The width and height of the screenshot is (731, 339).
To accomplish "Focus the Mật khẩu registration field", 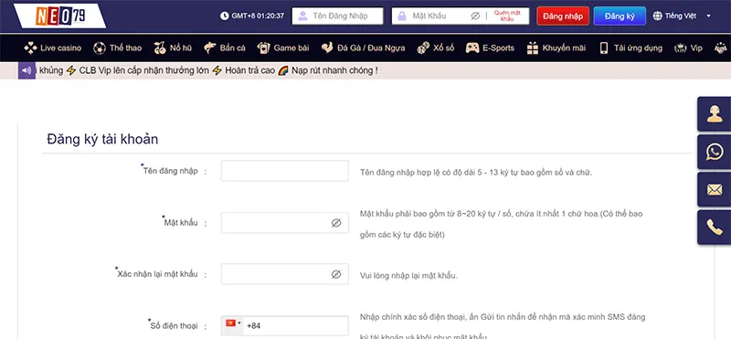I will click(x=285, y=223).
